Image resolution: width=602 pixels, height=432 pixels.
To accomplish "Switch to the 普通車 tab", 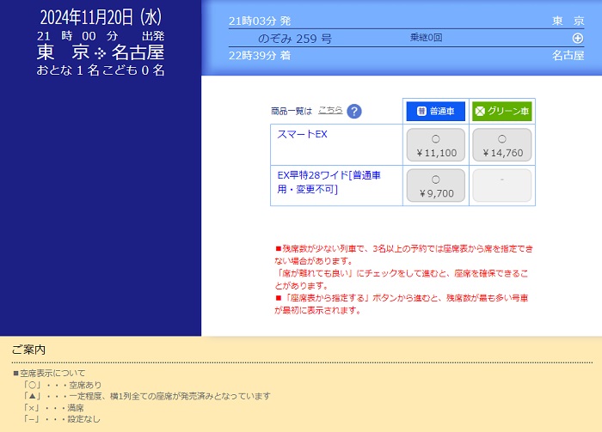I will [x=435, y=111].
